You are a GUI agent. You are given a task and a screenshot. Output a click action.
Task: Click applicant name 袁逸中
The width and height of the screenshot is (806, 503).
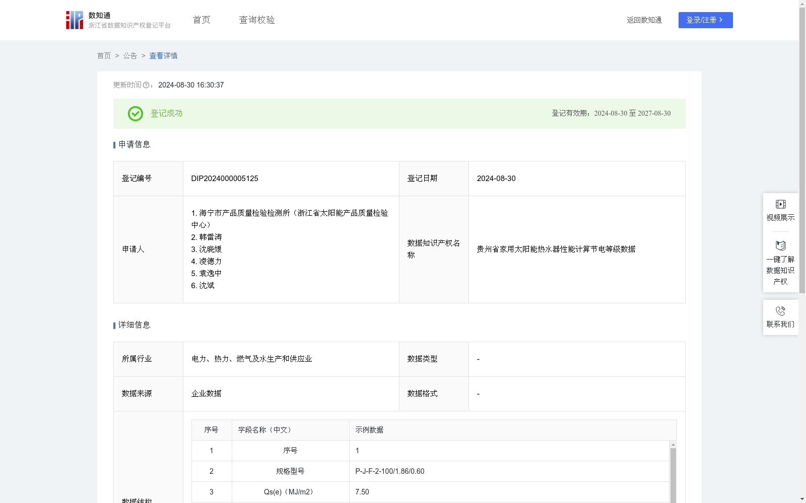[211, 273]
